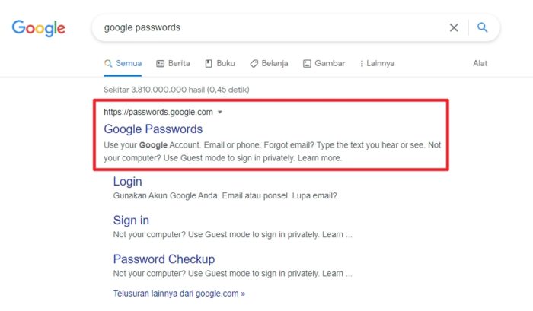Open the Google Passwords result link
This screenshot has width=533, height=311.
(x=153, y=129)
